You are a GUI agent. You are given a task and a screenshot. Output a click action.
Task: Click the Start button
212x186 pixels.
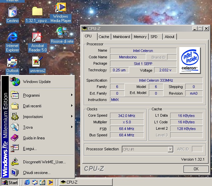click(10, 182)
